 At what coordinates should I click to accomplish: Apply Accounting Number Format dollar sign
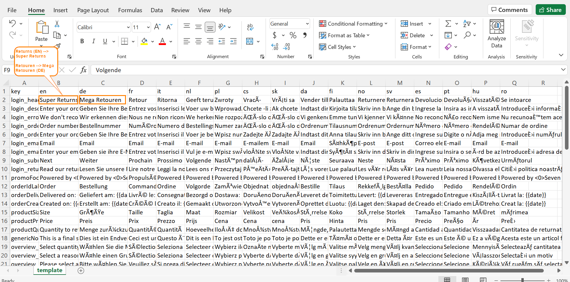[x=275, y=35]
